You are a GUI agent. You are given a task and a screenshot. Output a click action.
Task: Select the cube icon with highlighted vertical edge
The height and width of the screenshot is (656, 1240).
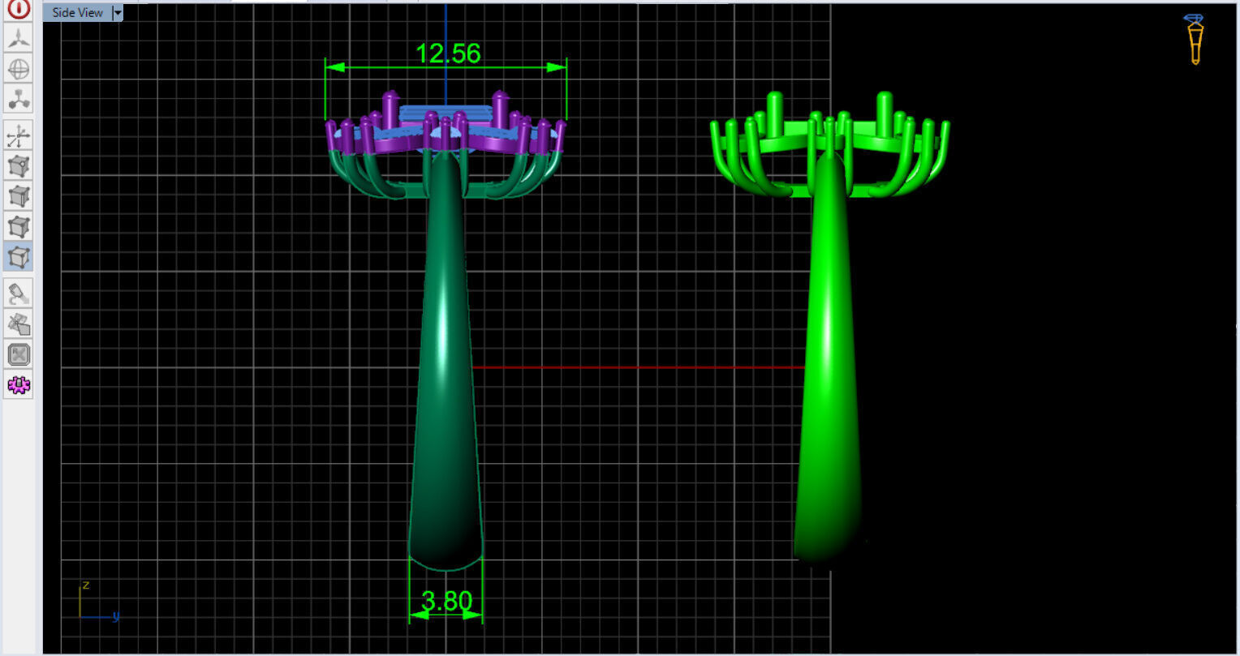(19, 196)
